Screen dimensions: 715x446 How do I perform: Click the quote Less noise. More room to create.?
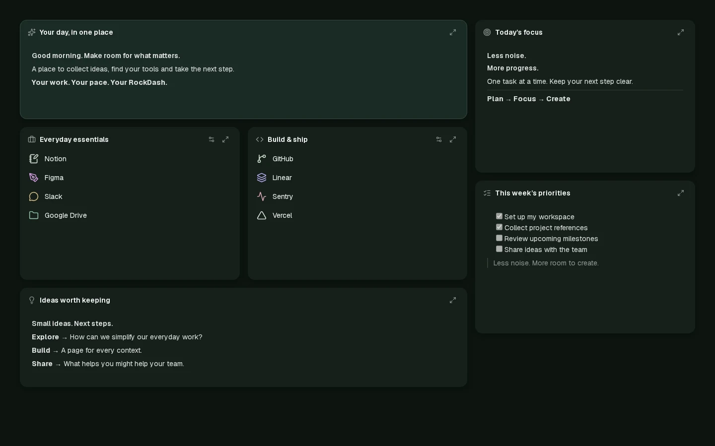point(546,263)
